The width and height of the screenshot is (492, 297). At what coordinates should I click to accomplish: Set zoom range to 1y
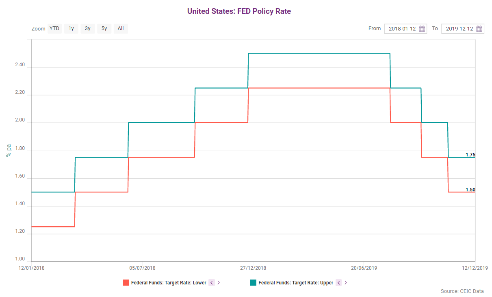71,28
